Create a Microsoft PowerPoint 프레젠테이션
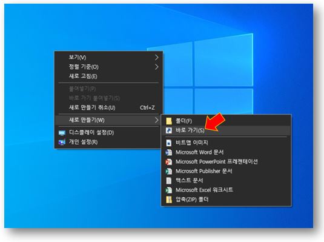Viewport: 324px width, 242px height. coord(226,162)
